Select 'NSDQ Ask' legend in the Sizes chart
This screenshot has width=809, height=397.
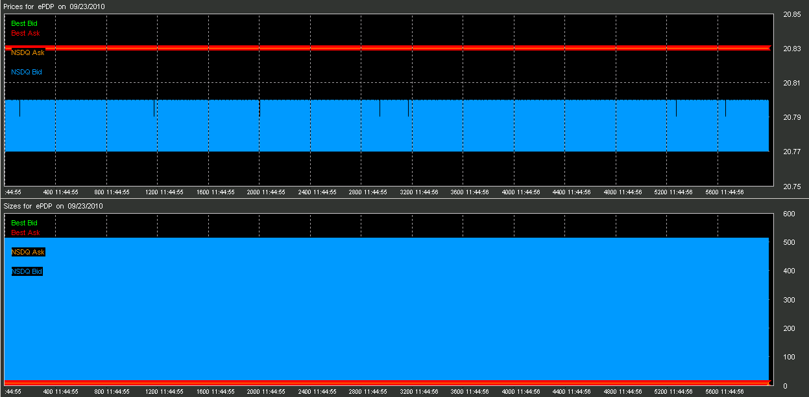point(28,252)
